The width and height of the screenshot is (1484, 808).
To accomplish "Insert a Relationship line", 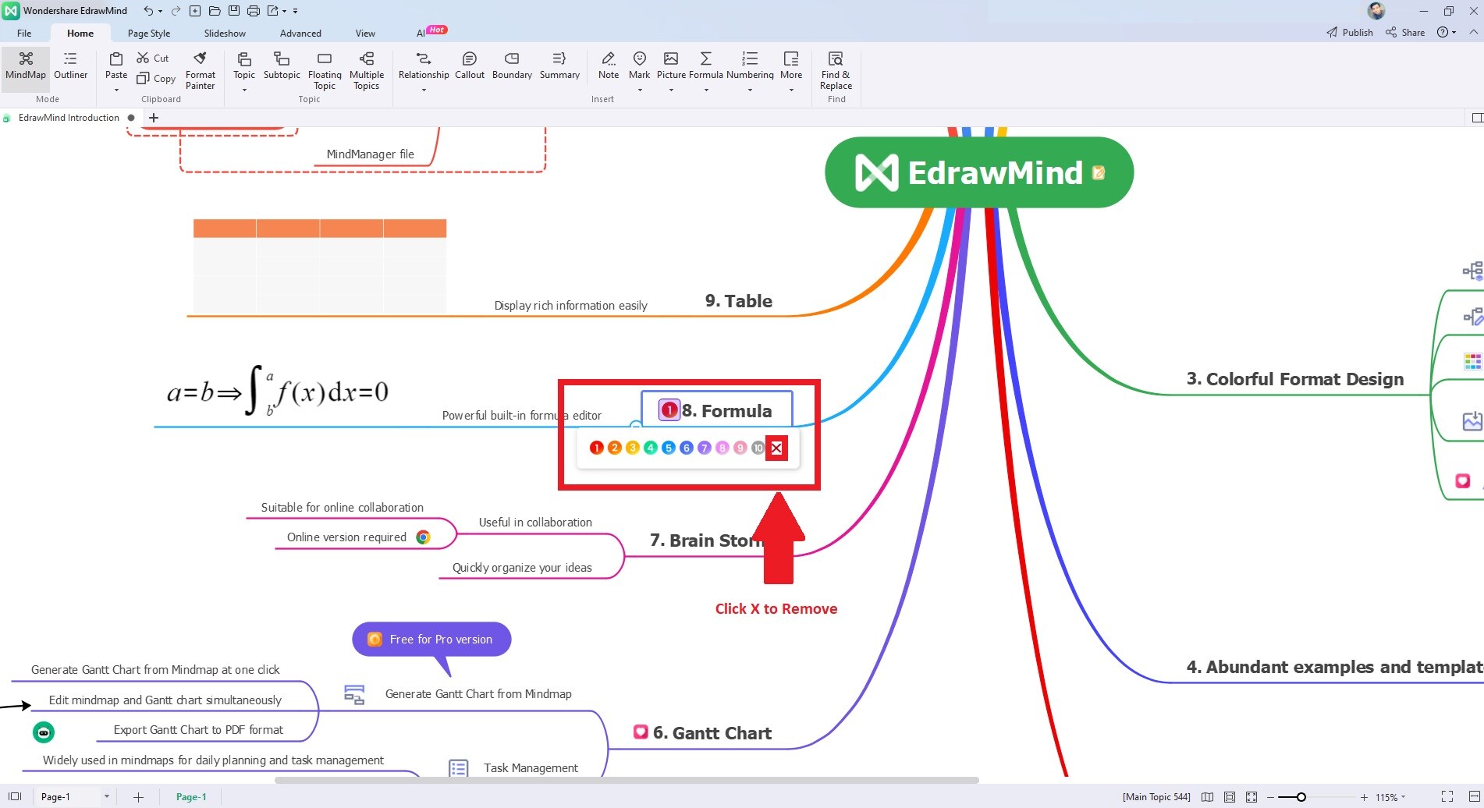I will point(424,66).
